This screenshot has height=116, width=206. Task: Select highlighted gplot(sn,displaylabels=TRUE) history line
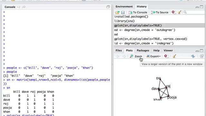[159, 25]
